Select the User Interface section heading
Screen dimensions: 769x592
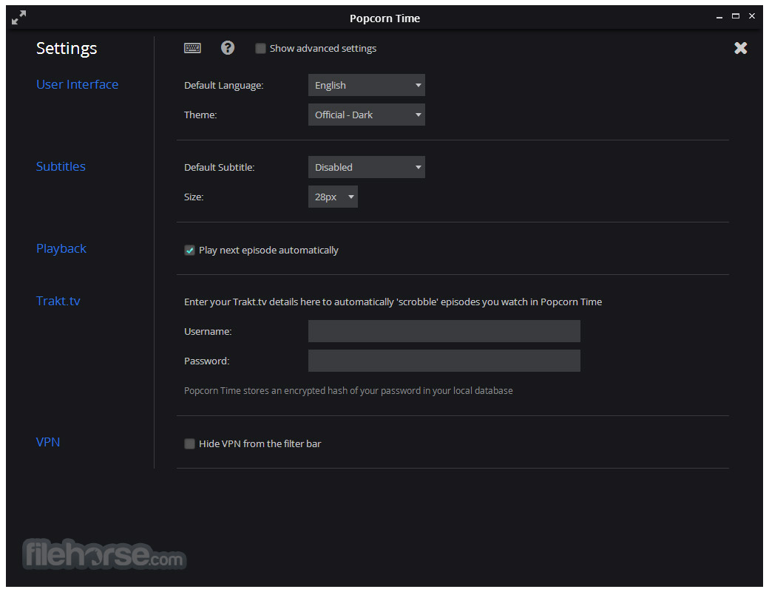78,84
